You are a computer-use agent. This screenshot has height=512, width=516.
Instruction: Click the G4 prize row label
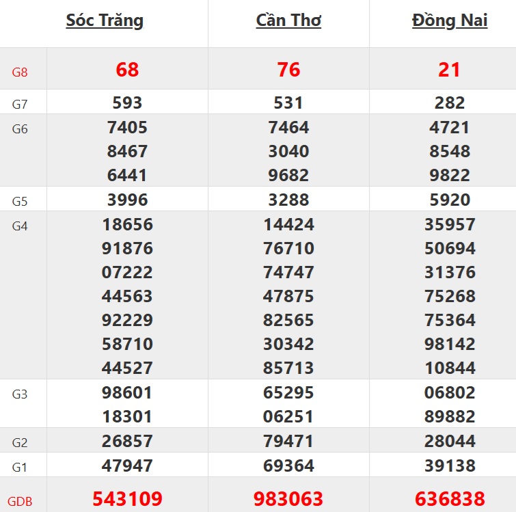pos(20,226)
